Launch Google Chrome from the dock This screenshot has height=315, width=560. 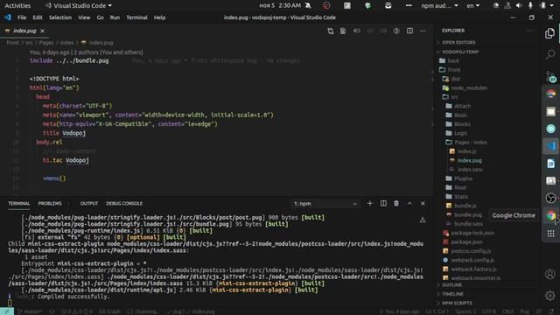coord(550,215)
